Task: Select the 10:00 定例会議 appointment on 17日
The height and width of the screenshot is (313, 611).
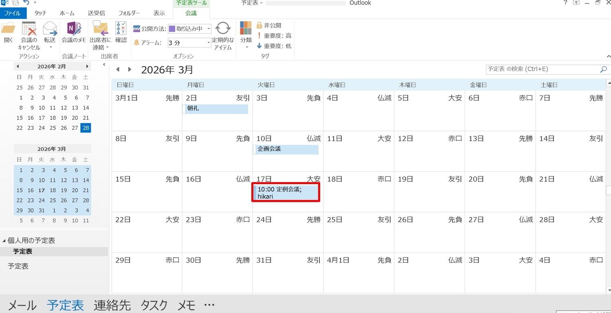Action: [287, 193]
